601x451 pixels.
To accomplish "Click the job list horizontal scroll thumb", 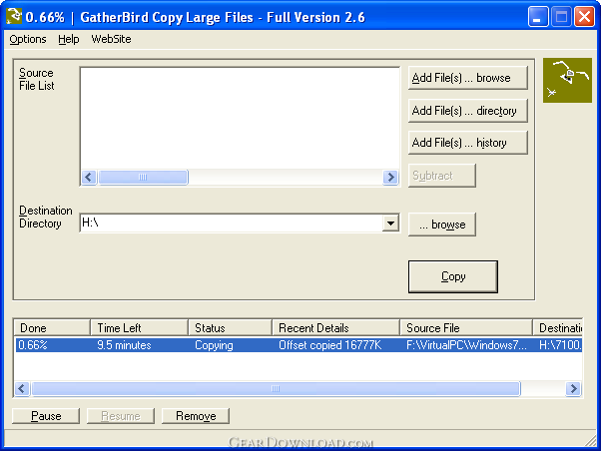I will [x=276, y=388].
